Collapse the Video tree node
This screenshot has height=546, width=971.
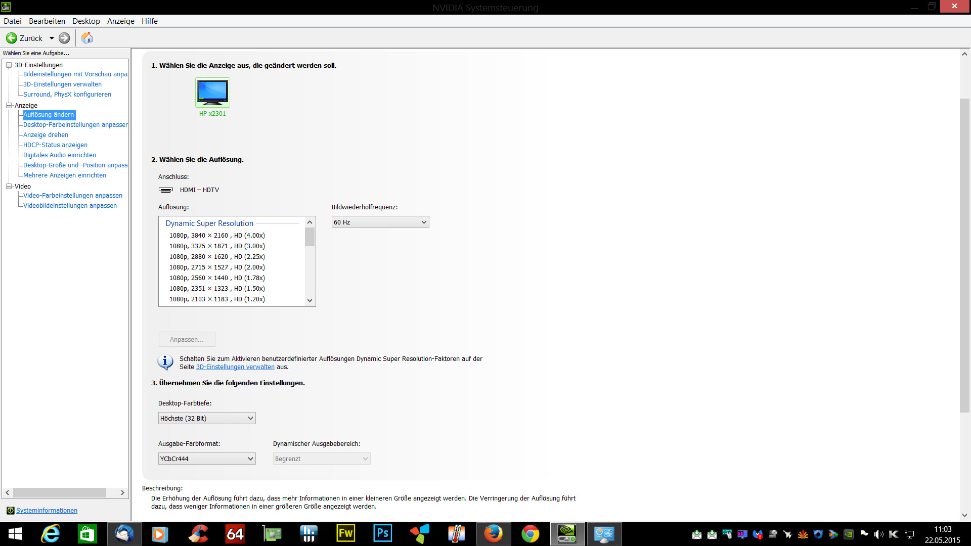click(x=9, y=186)
